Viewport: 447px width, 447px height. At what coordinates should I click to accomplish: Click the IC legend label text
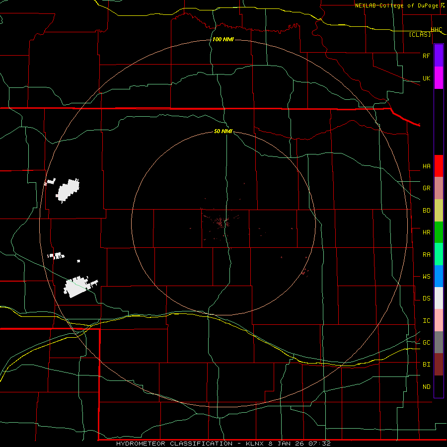coord(426,321)
